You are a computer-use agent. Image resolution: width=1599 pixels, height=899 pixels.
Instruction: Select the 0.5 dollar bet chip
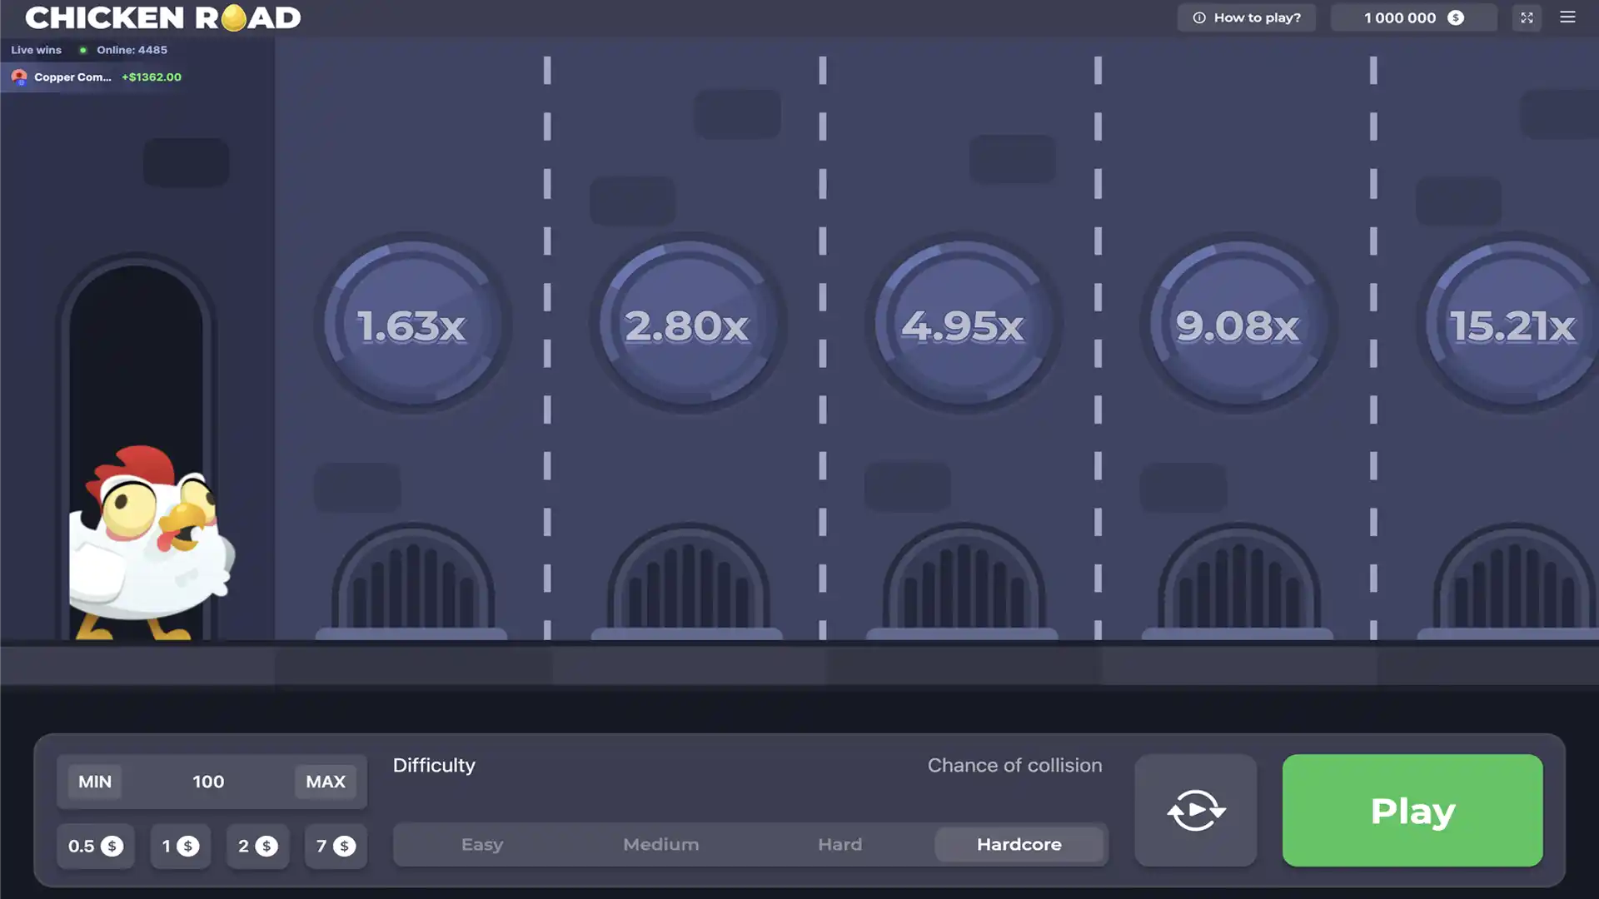click(x=95, y=846)
